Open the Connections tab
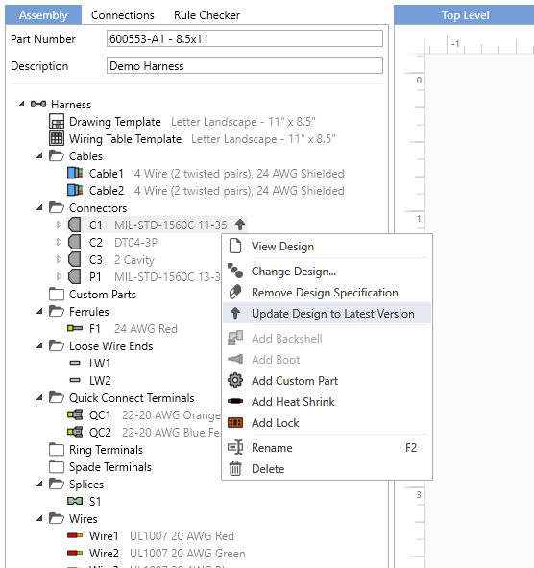Screen dimensions: 534x568 (123, 14)
